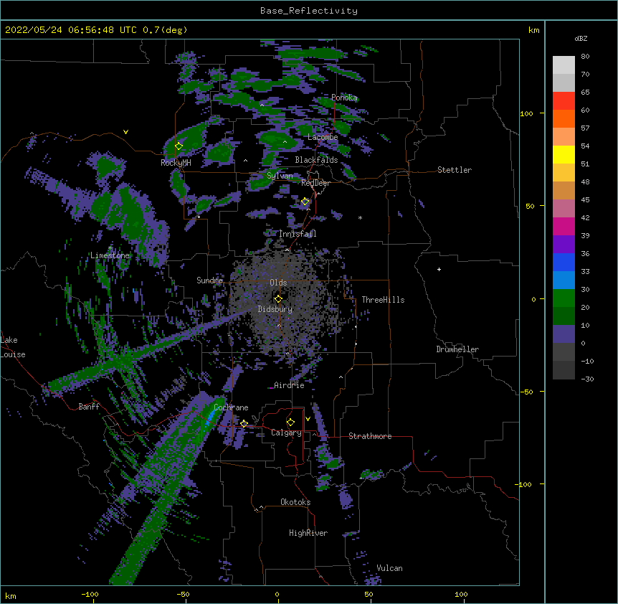This screenshot has width=618, height=604.
Task: Click the Vulcan label near the bottom
Action: [x=389, y=568]
